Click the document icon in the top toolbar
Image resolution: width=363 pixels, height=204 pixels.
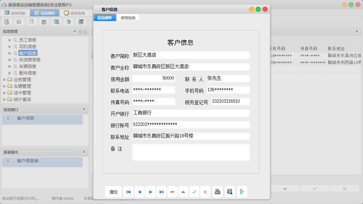(x=32, y=21)
